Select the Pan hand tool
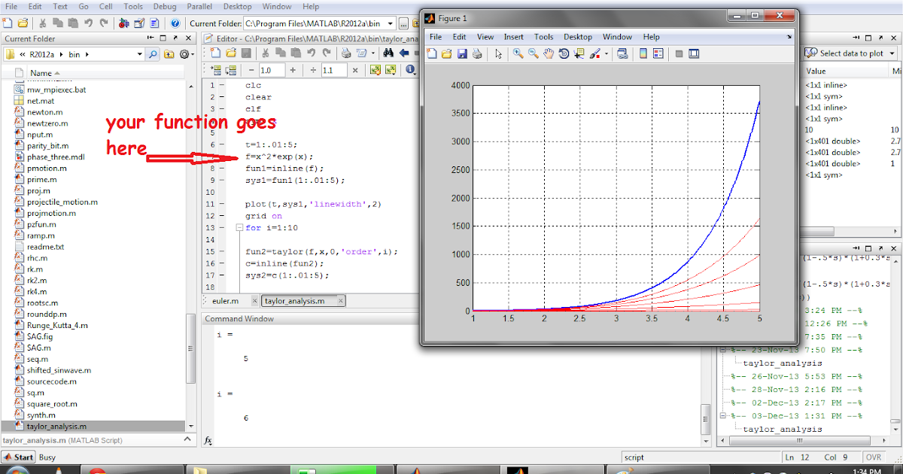 [549, 53]
